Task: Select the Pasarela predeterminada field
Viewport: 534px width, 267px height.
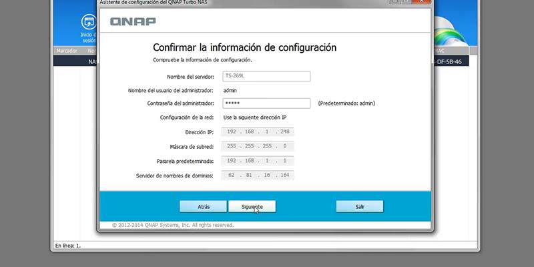Action: tap(258, 161)
